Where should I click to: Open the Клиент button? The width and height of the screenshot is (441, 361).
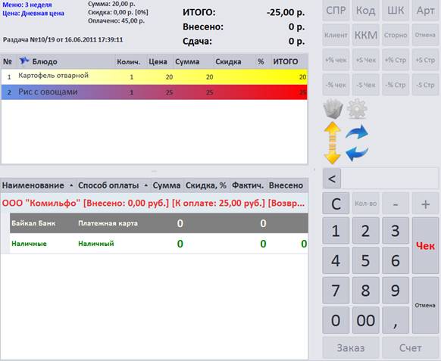point(336,35)
